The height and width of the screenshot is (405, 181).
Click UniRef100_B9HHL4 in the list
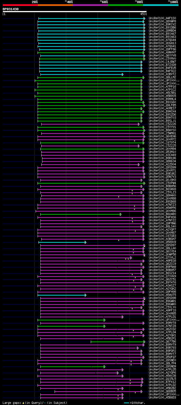coord(162,99)
